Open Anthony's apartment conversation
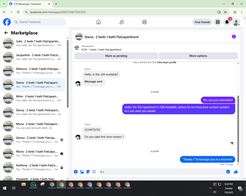Viewport: 246px width, 196px height. tap(33, 167)
